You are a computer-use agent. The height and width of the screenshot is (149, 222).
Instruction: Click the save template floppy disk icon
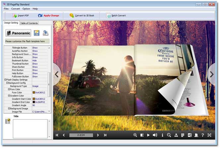click(x=36, y=33)
